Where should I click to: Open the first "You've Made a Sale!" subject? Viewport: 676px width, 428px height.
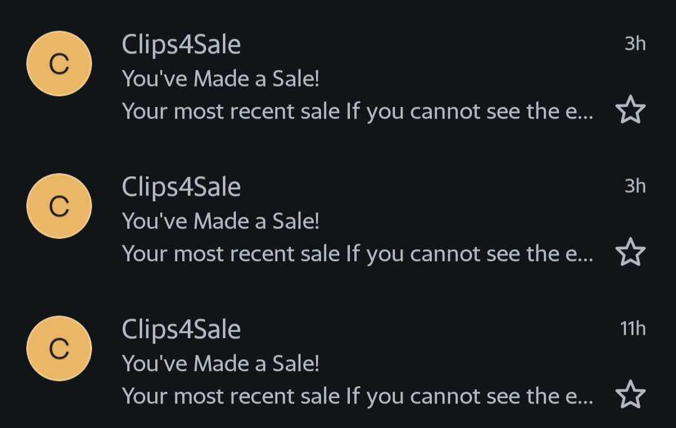coord(220,79)
